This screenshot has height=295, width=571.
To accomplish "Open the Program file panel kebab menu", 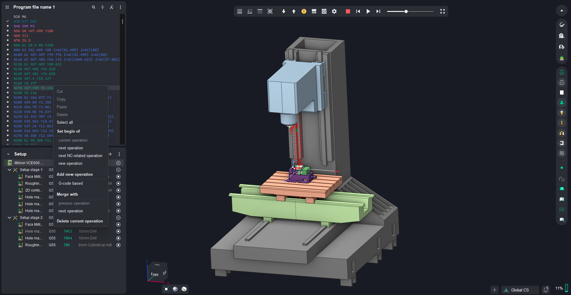I will coord(120,7).
